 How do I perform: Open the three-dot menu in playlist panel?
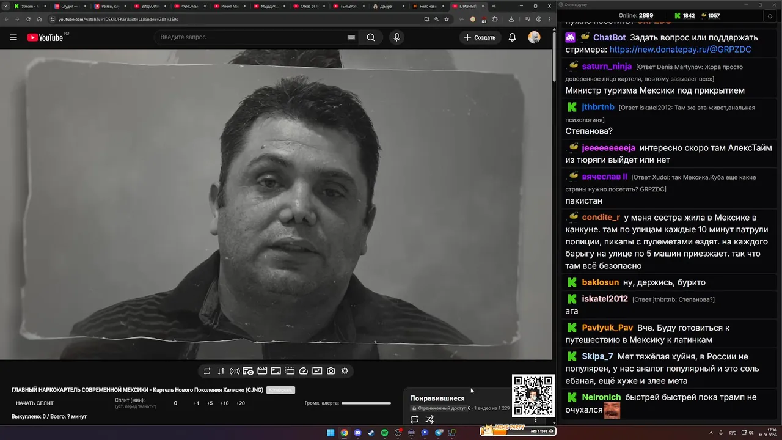point(536,419)
